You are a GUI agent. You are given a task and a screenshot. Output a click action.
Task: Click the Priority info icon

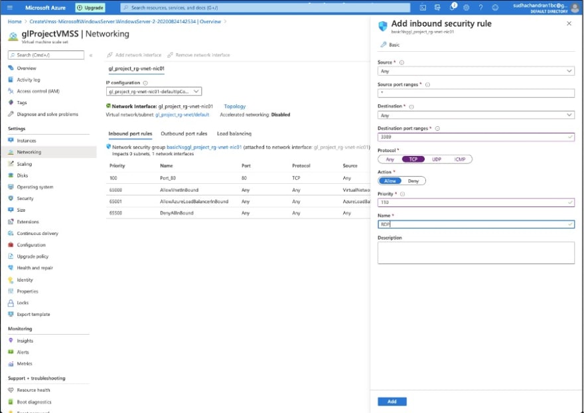[402, 194]
